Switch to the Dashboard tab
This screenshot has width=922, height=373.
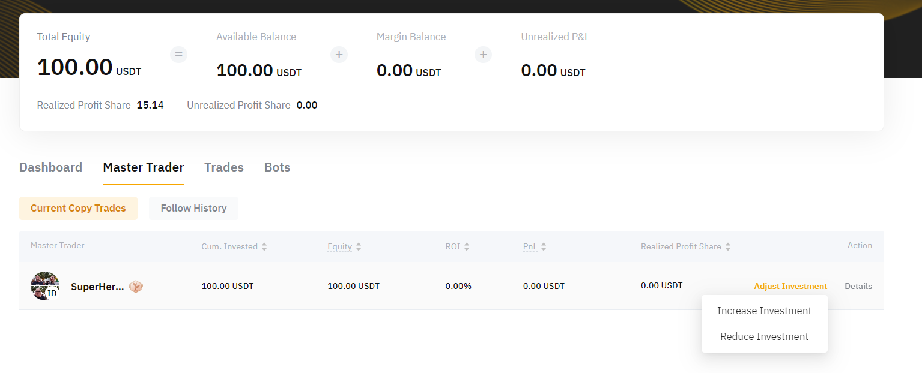(x=50, y=167)
